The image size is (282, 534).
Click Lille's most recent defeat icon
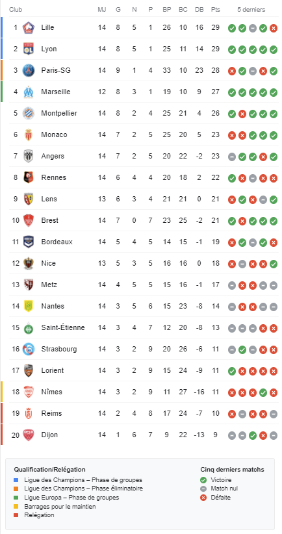[x=273, y=29]
